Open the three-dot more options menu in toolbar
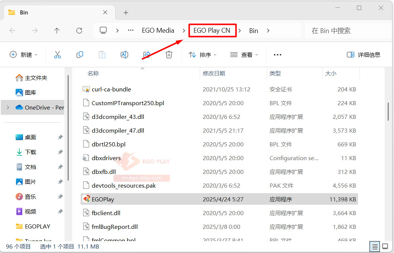Viewport: 394px width, 253px height. point(277,55)
